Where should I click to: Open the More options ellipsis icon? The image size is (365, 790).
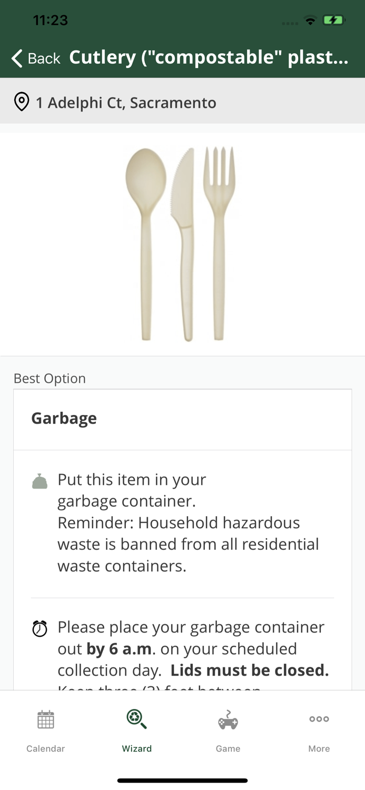click(x=319, y=719)
